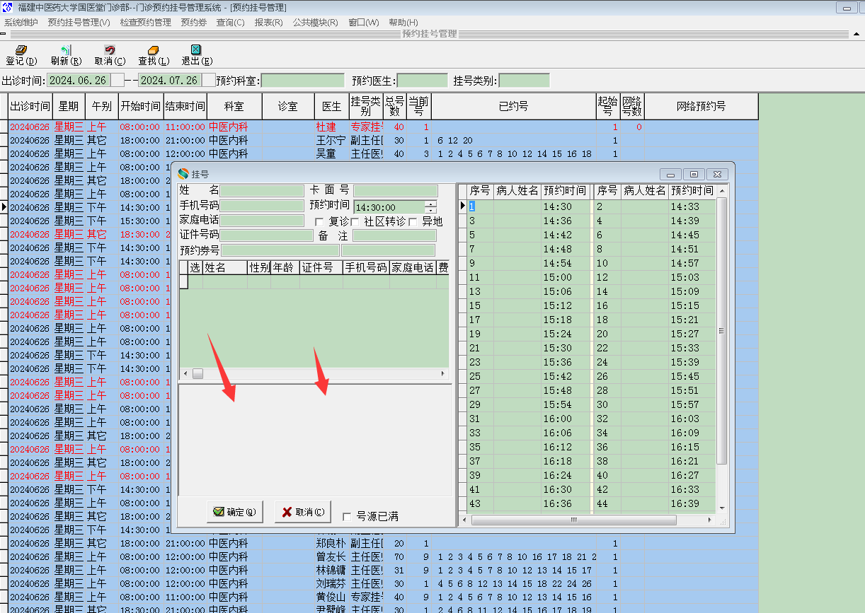The height and width of the screenshot is (613, 865).
Task: Open the 窗口(W) menu
Action: [x=364, y=23]
